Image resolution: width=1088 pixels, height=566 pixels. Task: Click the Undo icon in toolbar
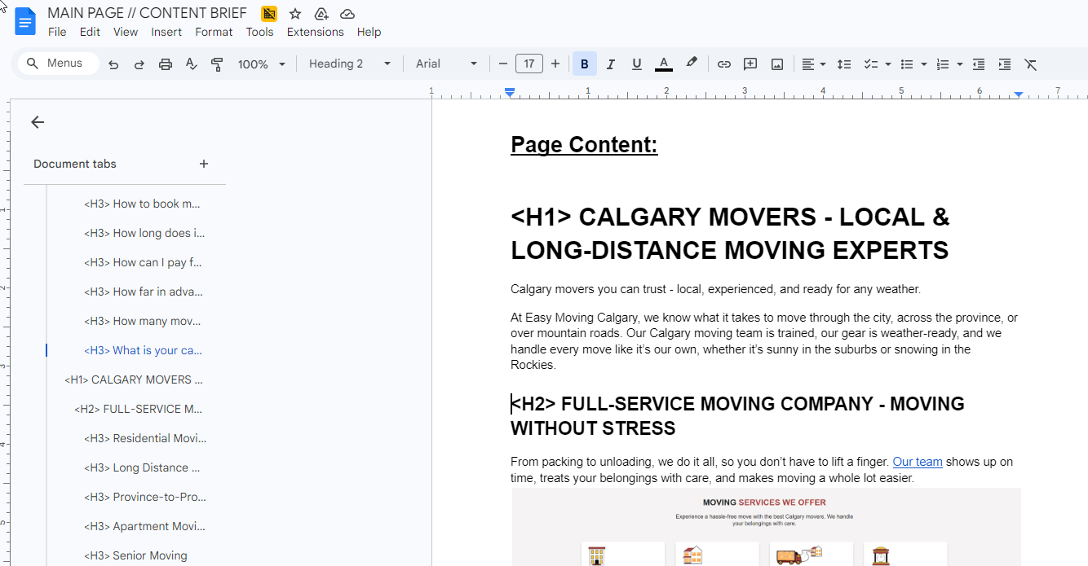coord(113,64)
